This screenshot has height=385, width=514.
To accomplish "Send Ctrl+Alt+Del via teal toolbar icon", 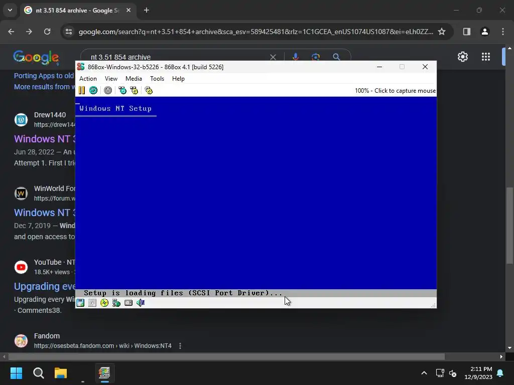I will point(122,90).
